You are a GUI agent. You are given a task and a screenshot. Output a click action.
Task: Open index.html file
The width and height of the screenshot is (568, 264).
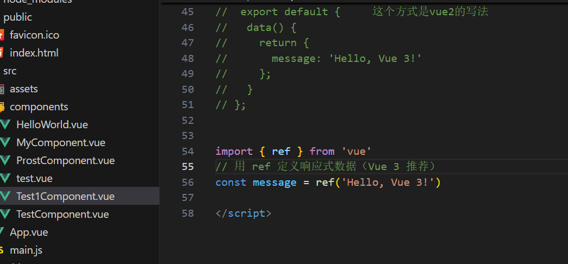34,53
